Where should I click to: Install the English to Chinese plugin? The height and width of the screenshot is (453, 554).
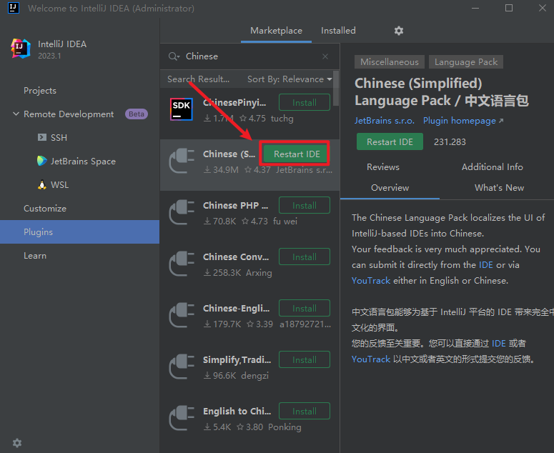click(305, 412)
